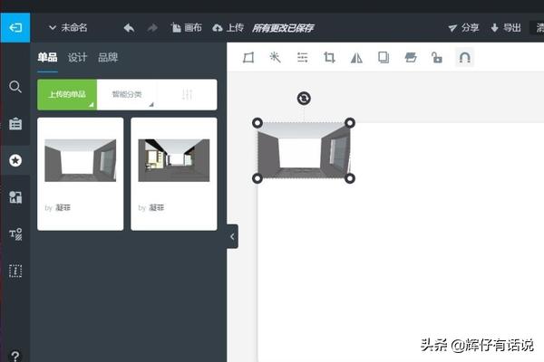Image resolution: width=544 pixels, height=362 pixels.
Task: Switch to the 设计 tab
Action: pos(77,58)
